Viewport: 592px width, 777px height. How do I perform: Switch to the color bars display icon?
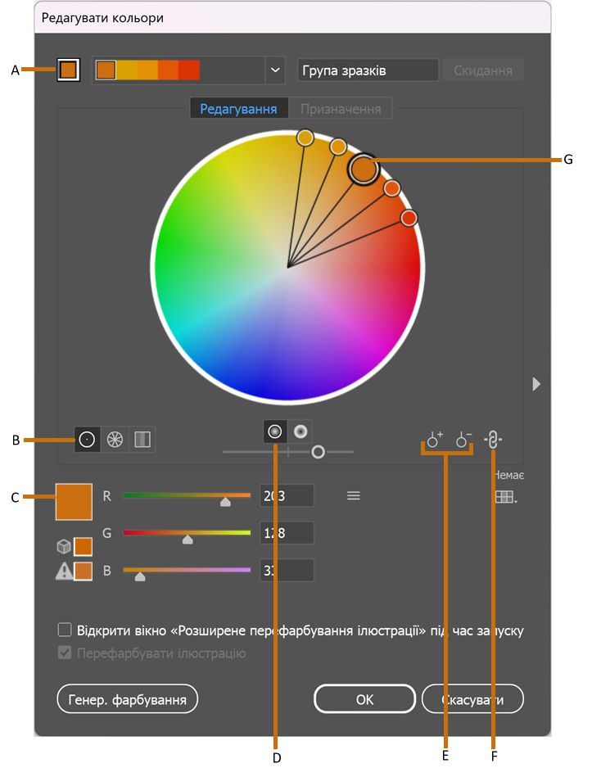[x=142, y=440]
